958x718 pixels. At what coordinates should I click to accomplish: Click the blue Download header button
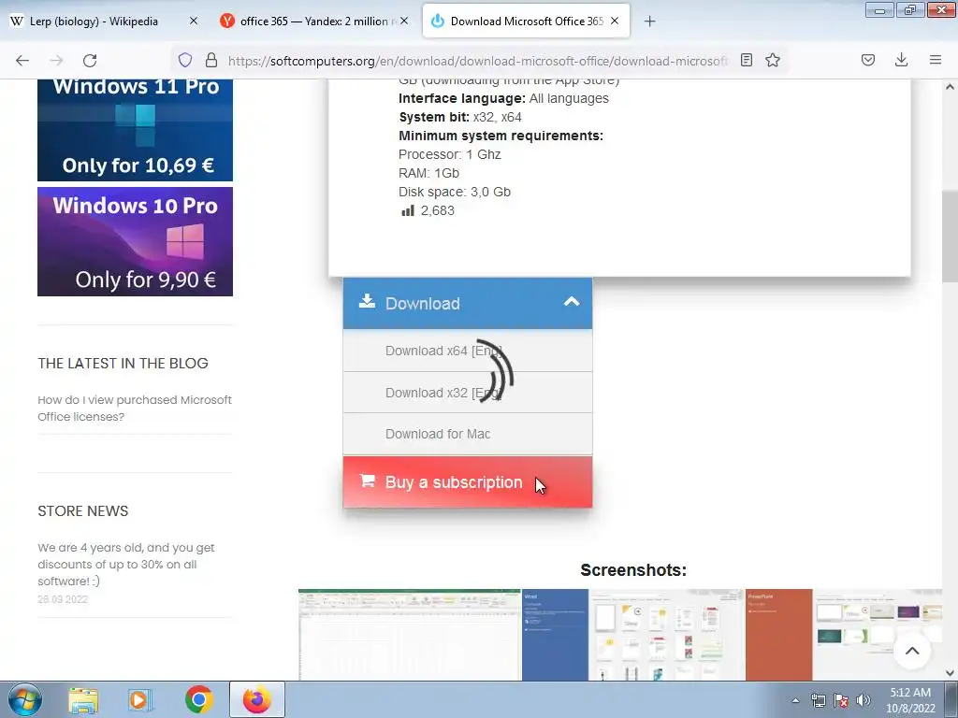pyautogui.click(x=468, y=304)
